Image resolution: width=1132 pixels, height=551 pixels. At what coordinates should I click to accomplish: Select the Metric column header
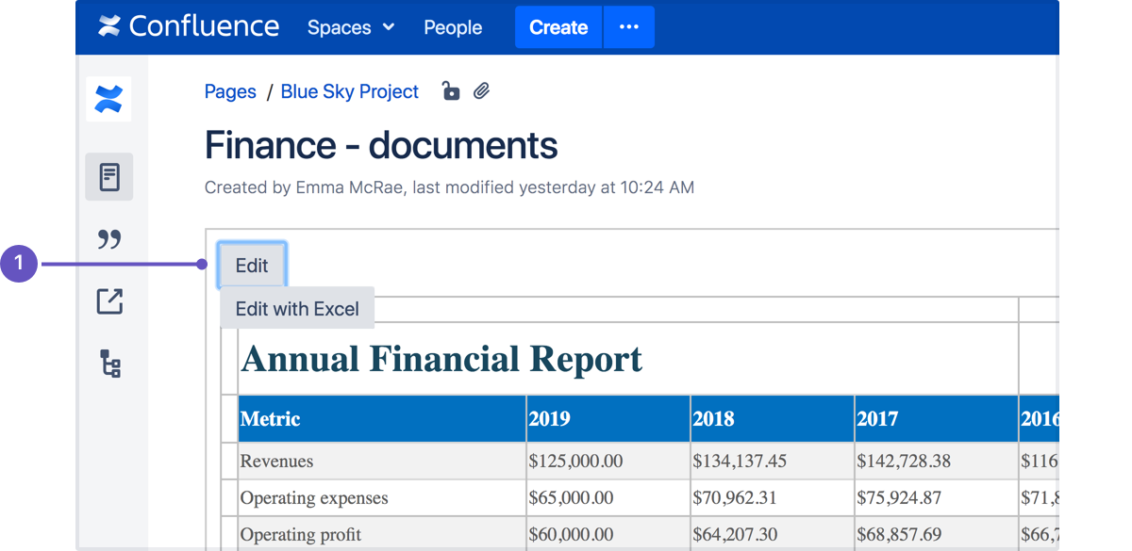(x=382, y=419)
